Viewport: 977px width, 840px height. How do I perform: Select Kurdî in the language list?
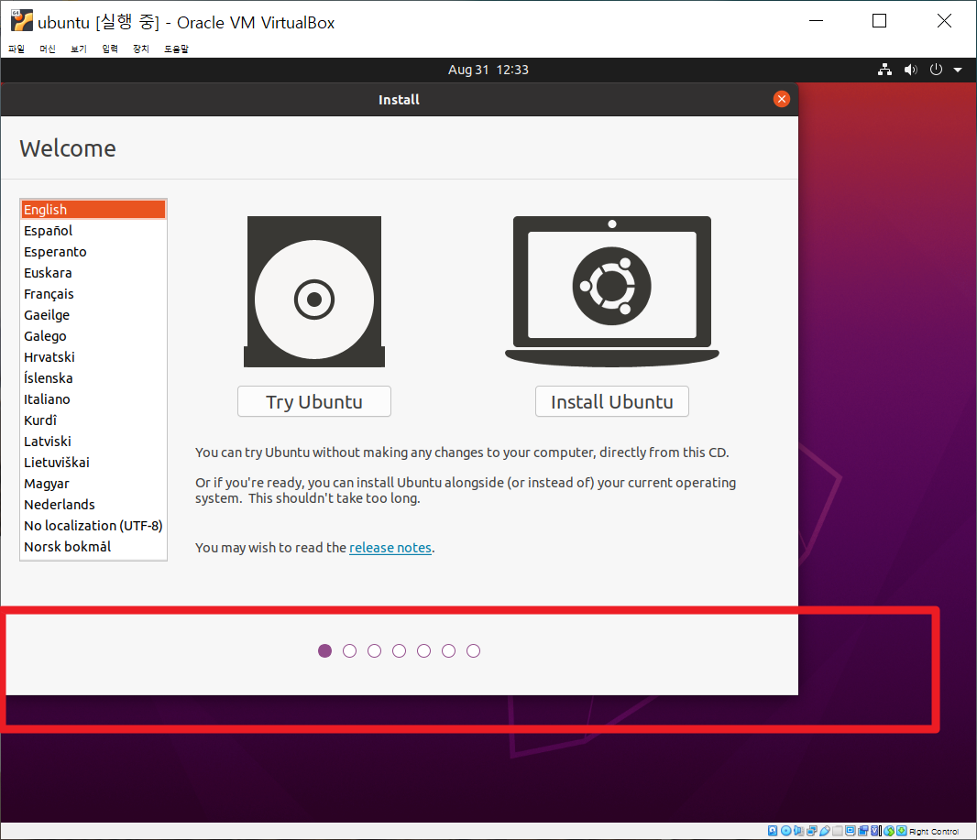pos(93,420)
